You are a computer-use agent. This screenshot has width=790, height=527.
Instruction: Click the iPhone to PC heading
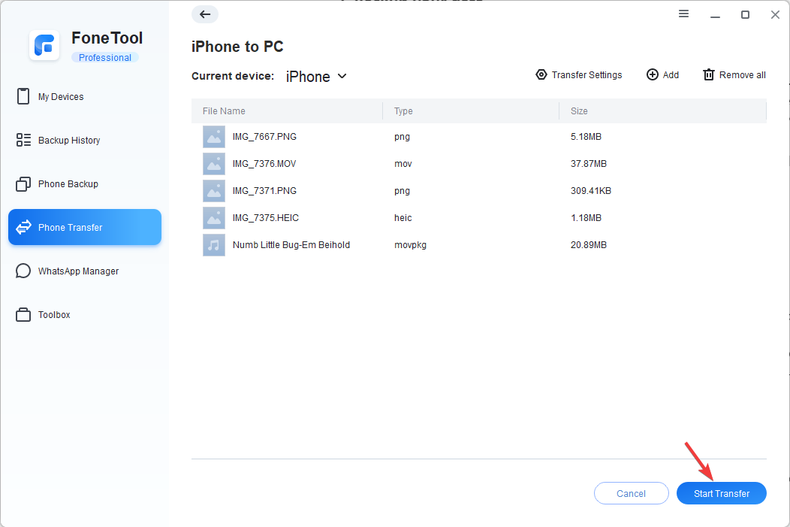click(237, 47)
